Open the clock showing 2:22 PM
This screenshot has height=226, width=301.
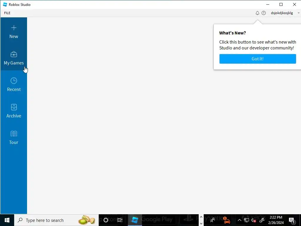pyautogui.click(x=276, y=220)
